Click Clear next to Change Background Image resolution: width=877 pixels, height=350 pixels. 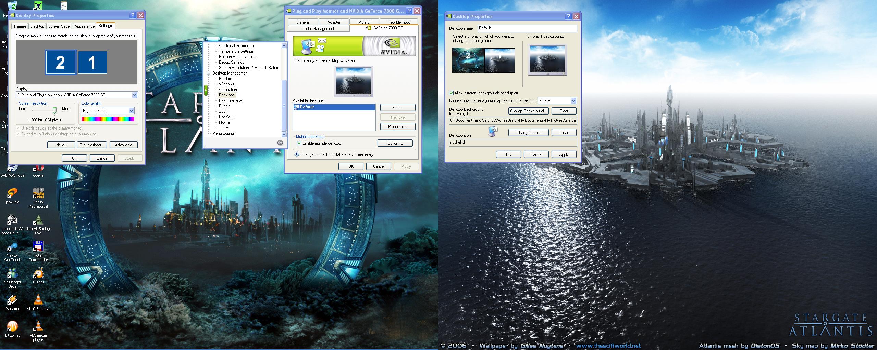point(564,111)
